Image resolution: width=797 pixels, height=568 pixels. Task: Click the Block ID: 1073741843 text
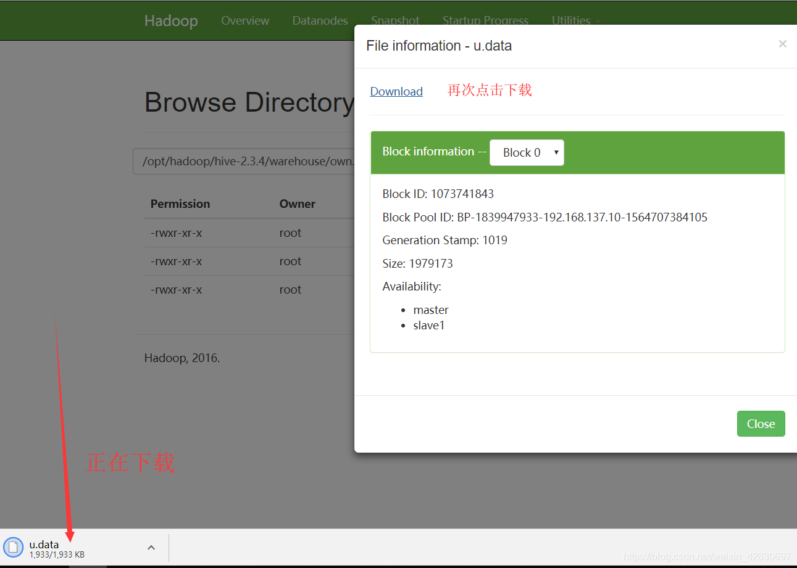click(438, 194)
